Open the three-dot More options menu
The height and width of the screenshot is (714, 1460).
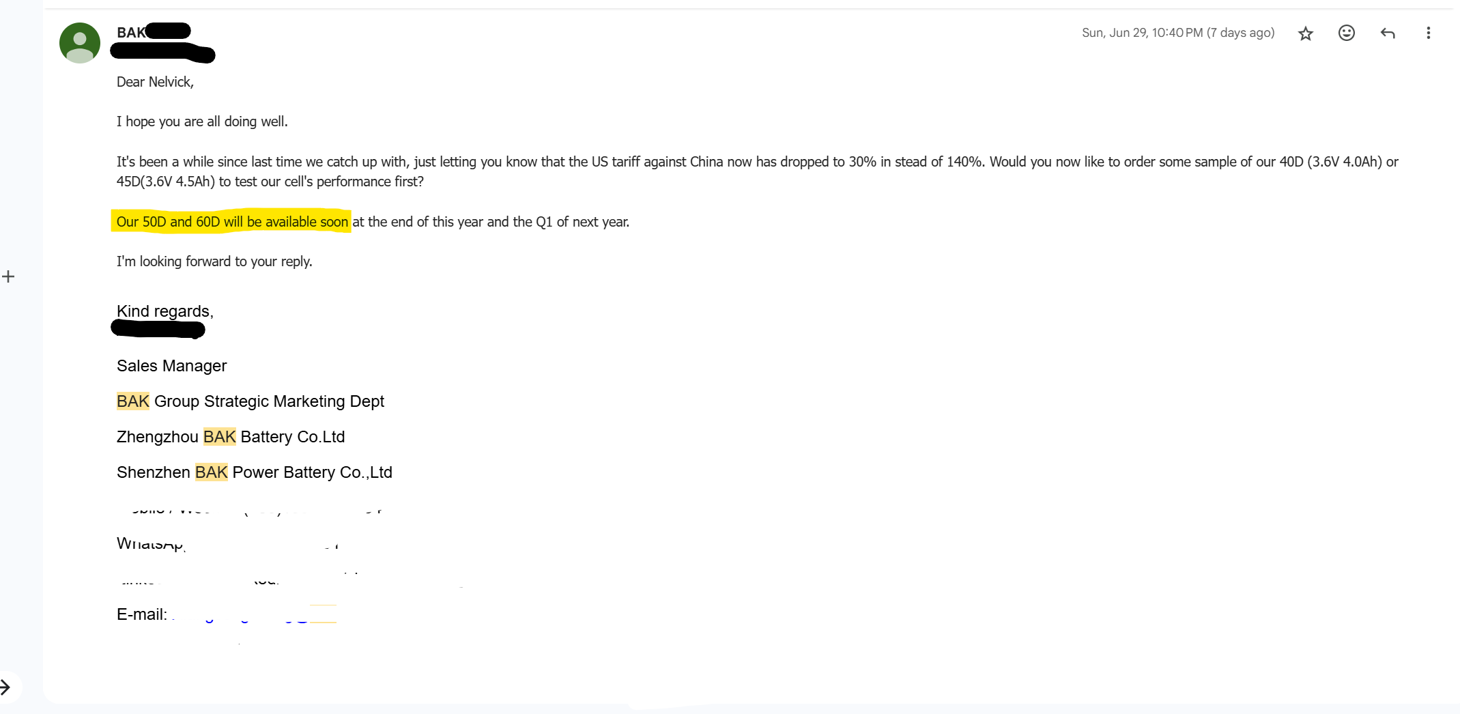[x=1428, y=33]
